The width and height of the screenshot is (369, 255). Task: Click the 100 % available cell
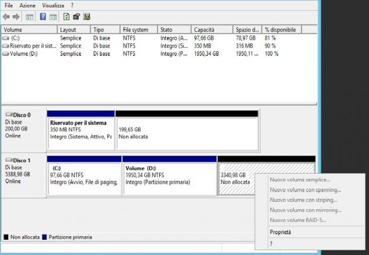point(271,54)
